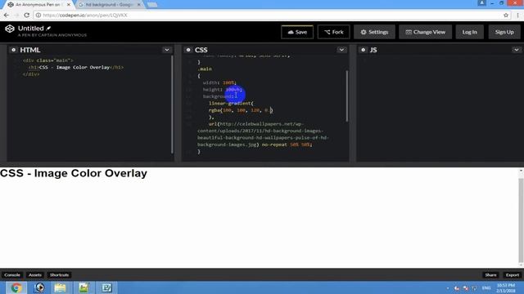Click the .main selector in CSS editor

[205, 69]
